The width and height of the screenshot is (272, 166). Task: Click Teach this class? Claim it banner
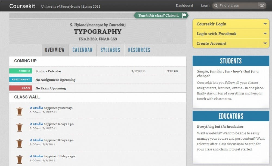(x=159, y=16)
